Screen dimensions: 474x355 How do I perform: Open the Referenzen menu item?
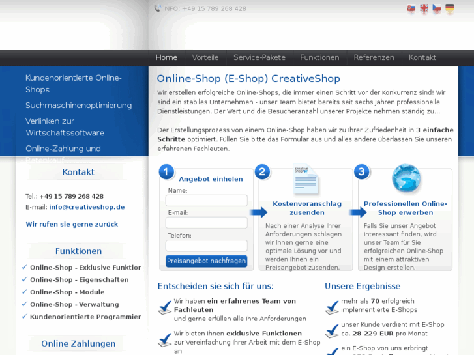(x=374, y=57)
